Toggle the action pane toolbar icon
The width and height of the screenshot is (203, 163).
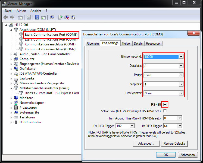point(43,17)
